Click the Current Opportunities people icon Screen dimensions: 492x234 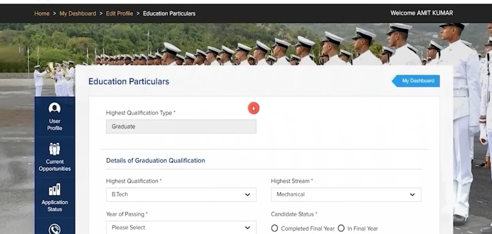[x=55, y=149]
